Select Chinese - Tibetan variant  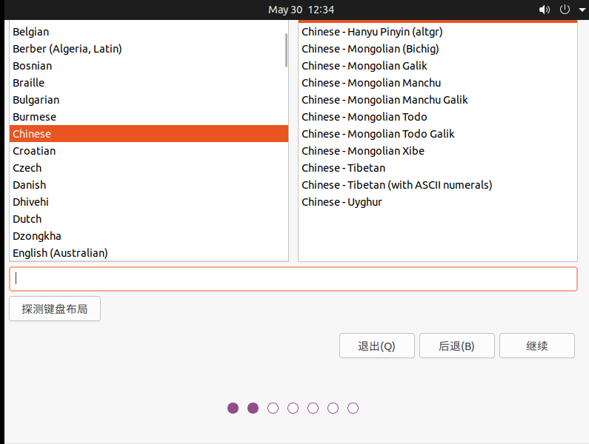point(343,168)
